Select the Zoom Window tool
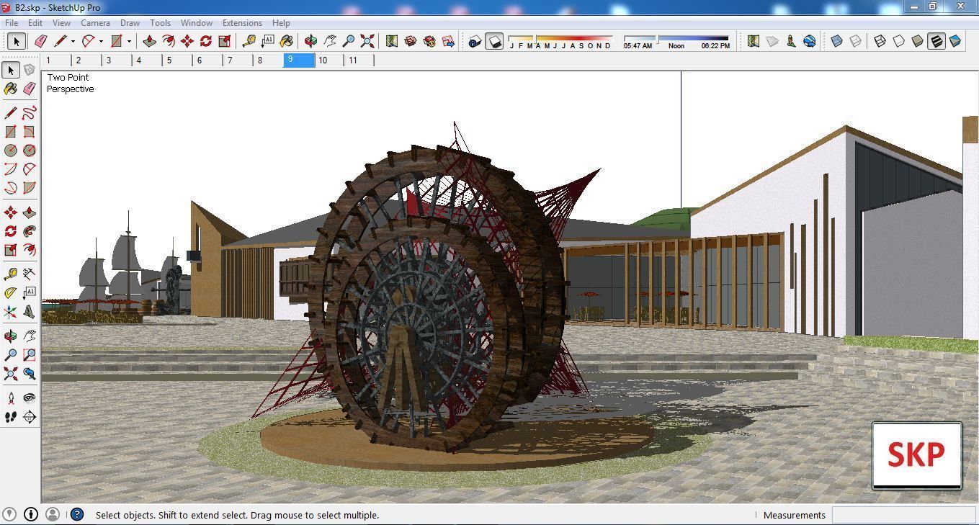 29,355
